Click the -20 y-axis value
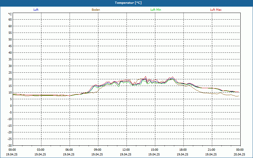This screenshot has width=253, height=158. [x=10, y=132]
